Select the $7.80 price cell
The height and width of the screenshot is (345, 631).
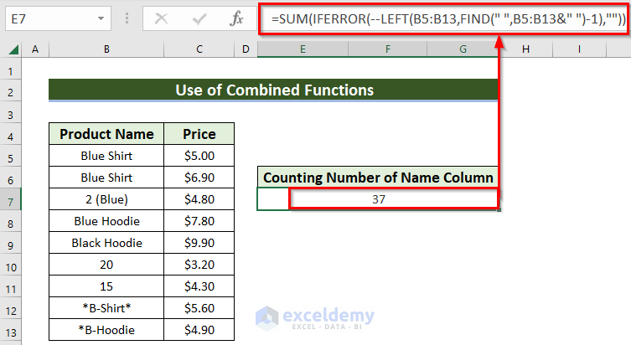pyautogui.click(x=199, y=221)
